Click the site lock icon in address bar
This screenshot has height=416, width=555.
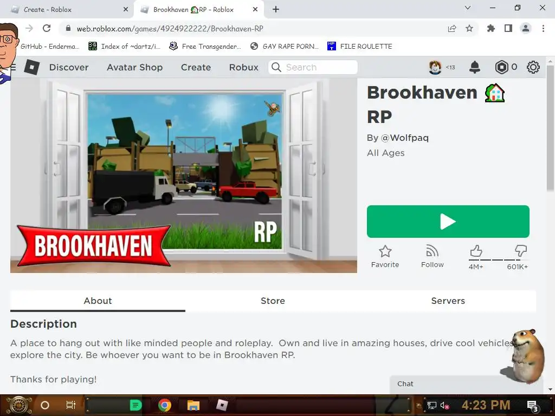pos(68,28)
